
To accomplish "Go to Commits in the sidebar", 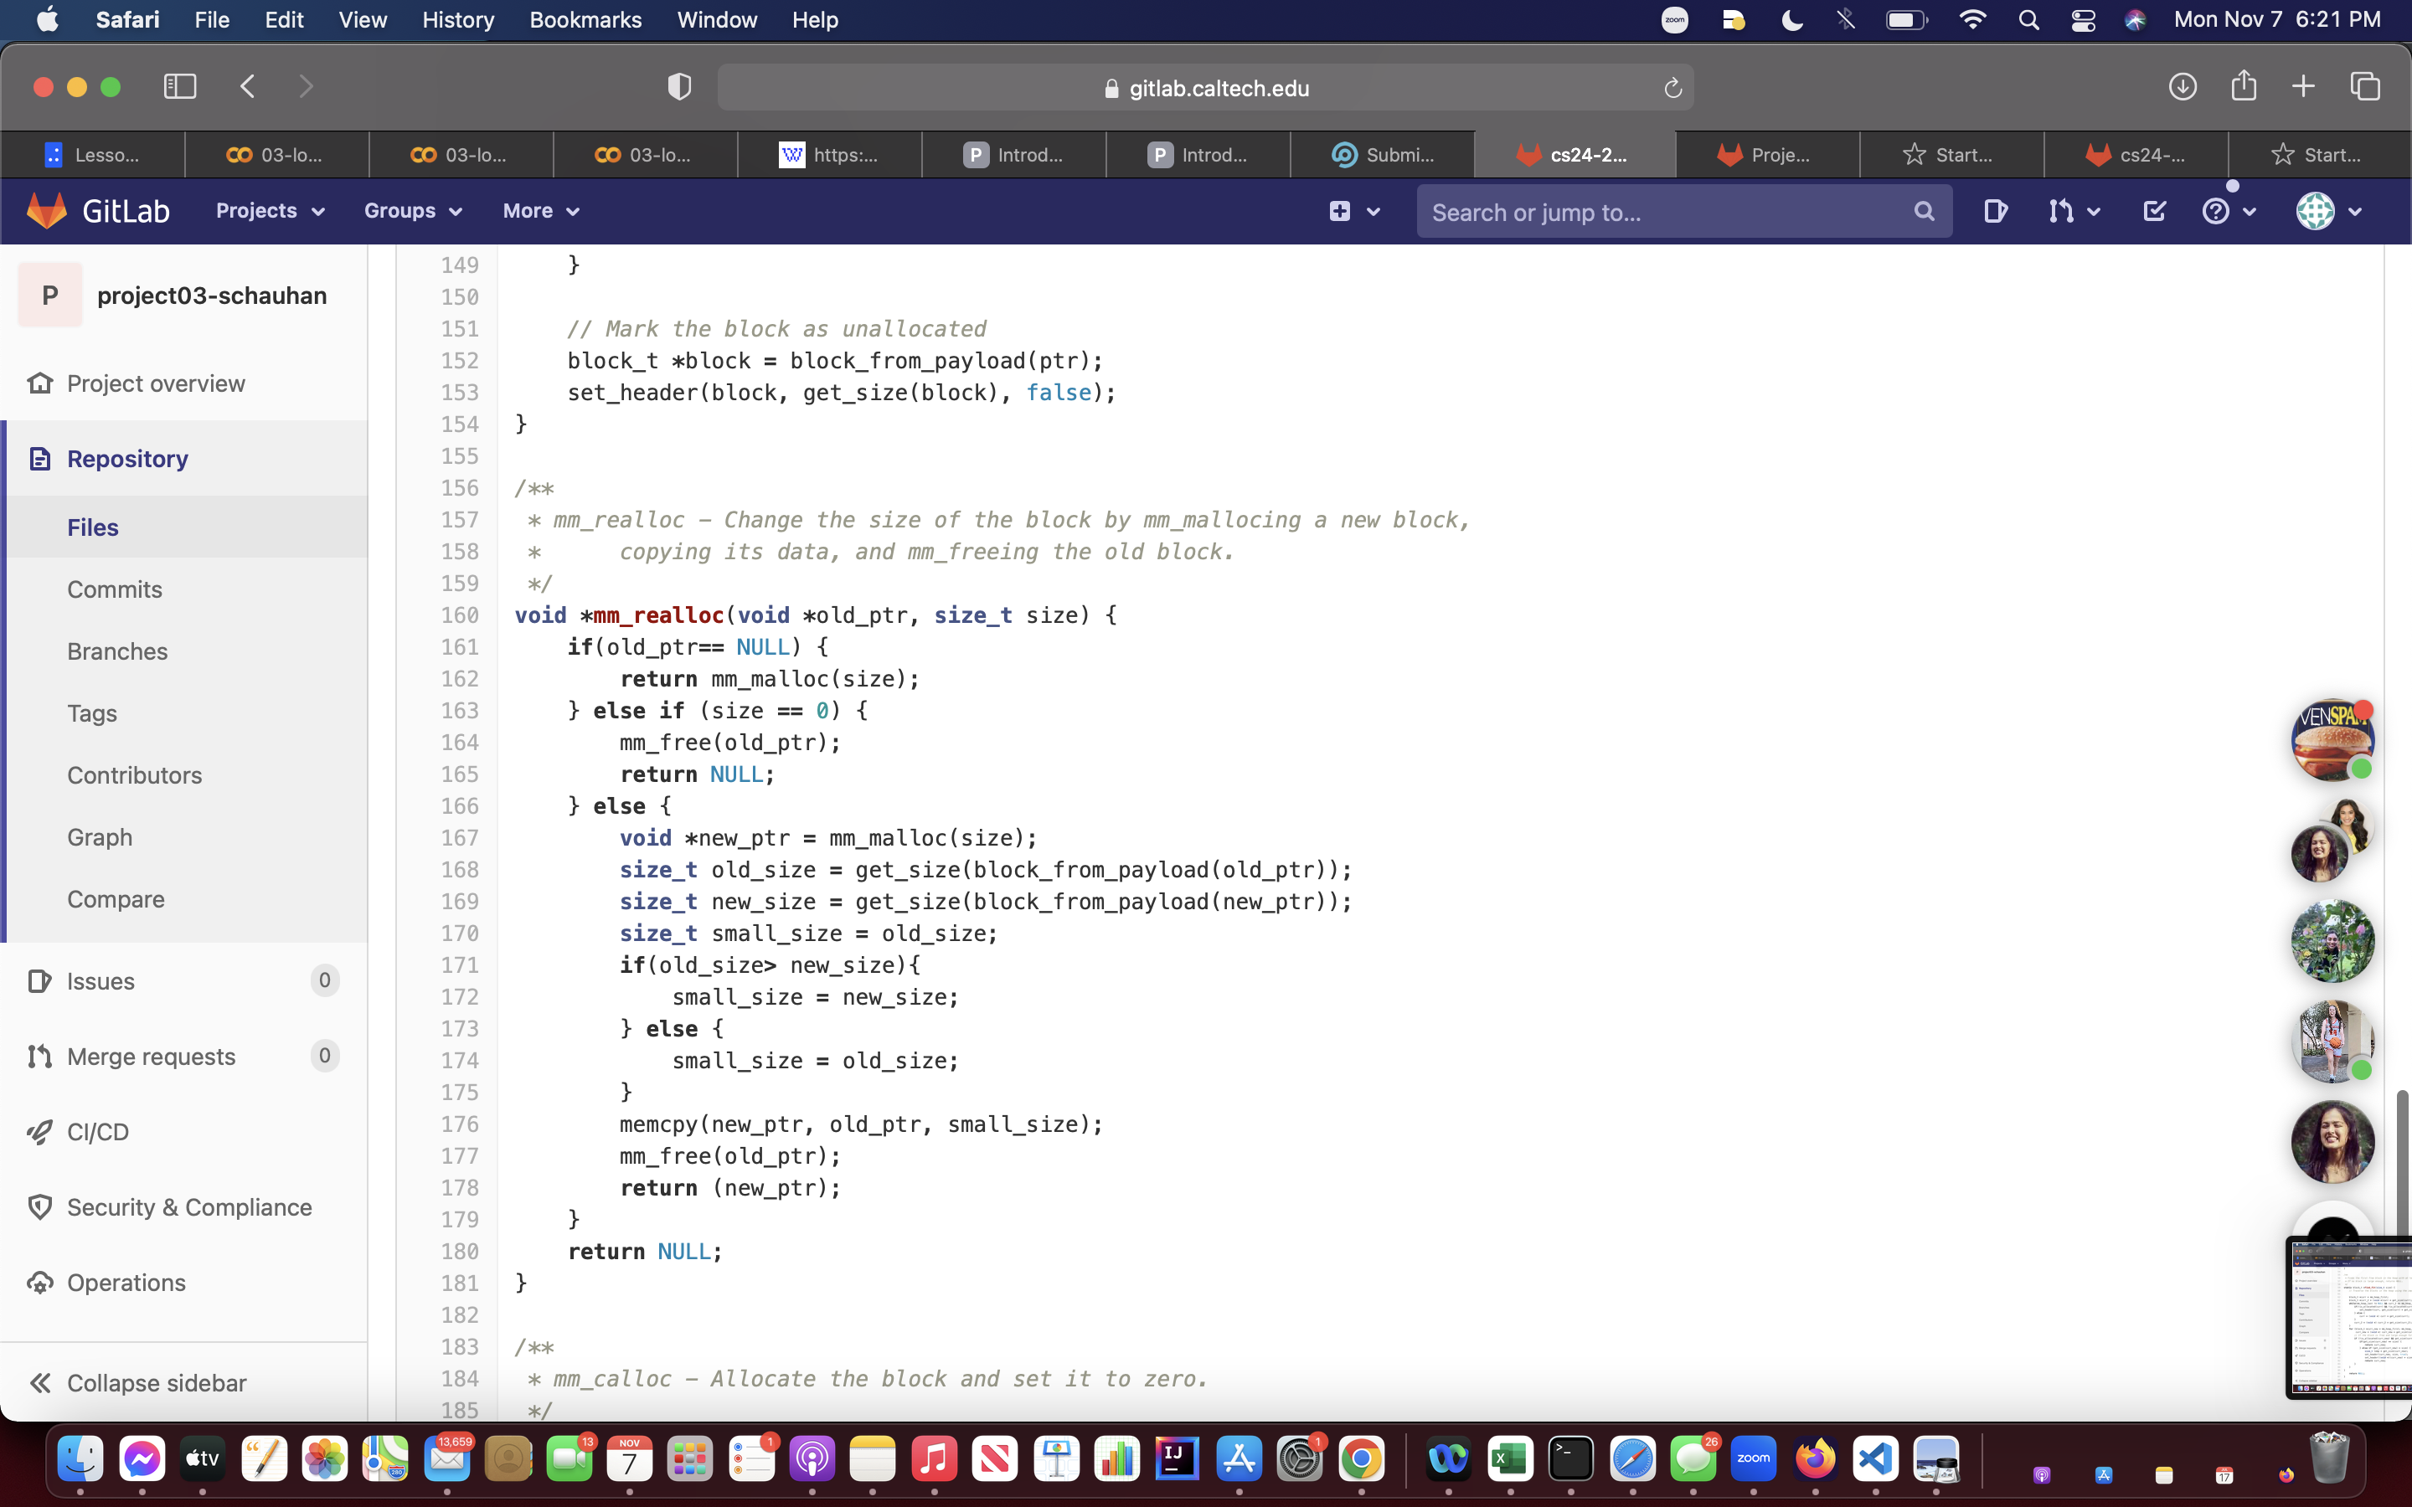I will click(x=115, y=589).
